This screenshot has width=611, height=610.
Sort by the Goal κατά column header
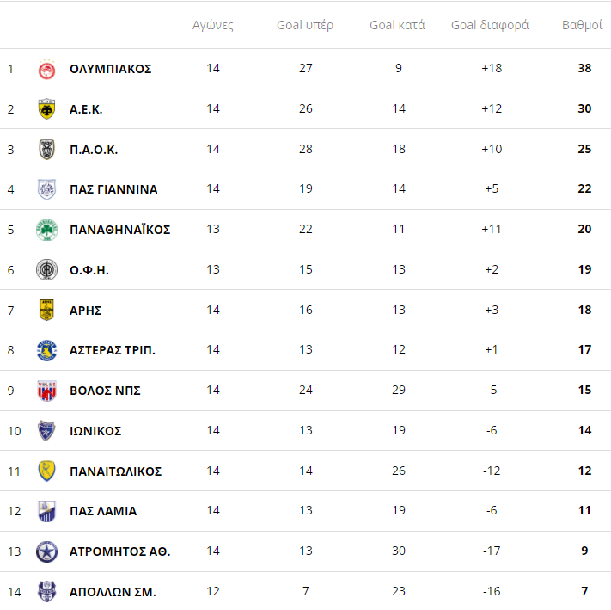(x=397, y=25)
